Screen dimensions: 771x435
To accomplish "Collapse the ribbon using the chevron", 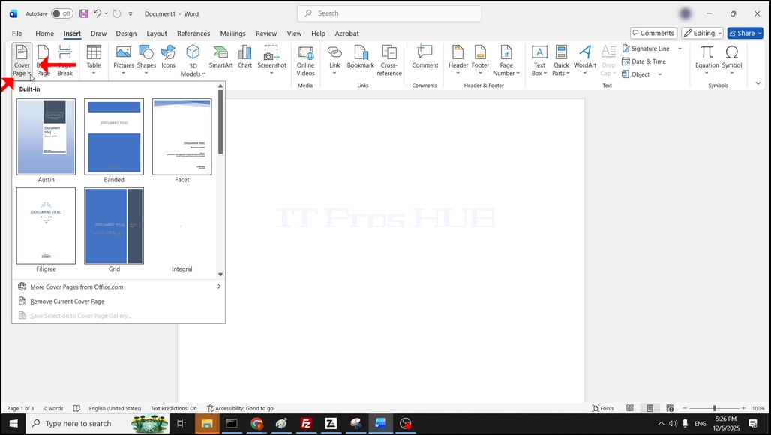I will tap(757, 83).
